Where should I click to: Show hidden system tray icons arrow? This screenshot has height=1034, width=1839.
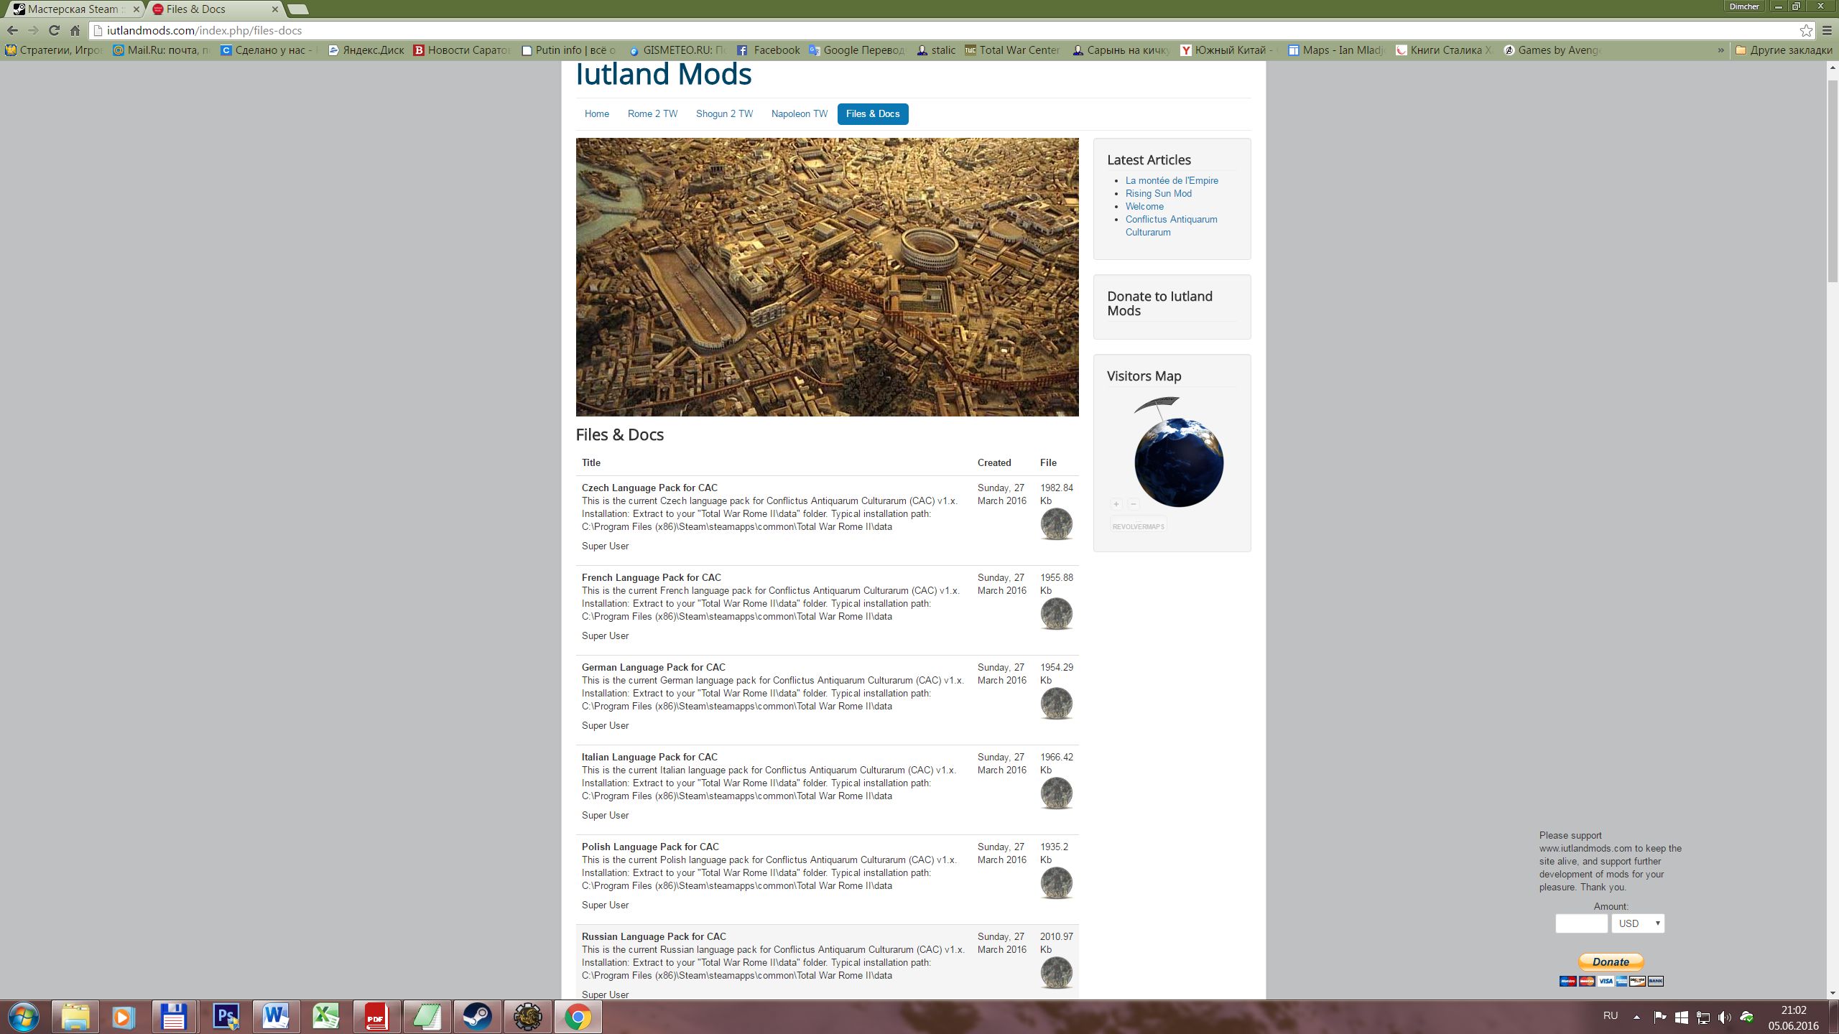[1636, 1017]
